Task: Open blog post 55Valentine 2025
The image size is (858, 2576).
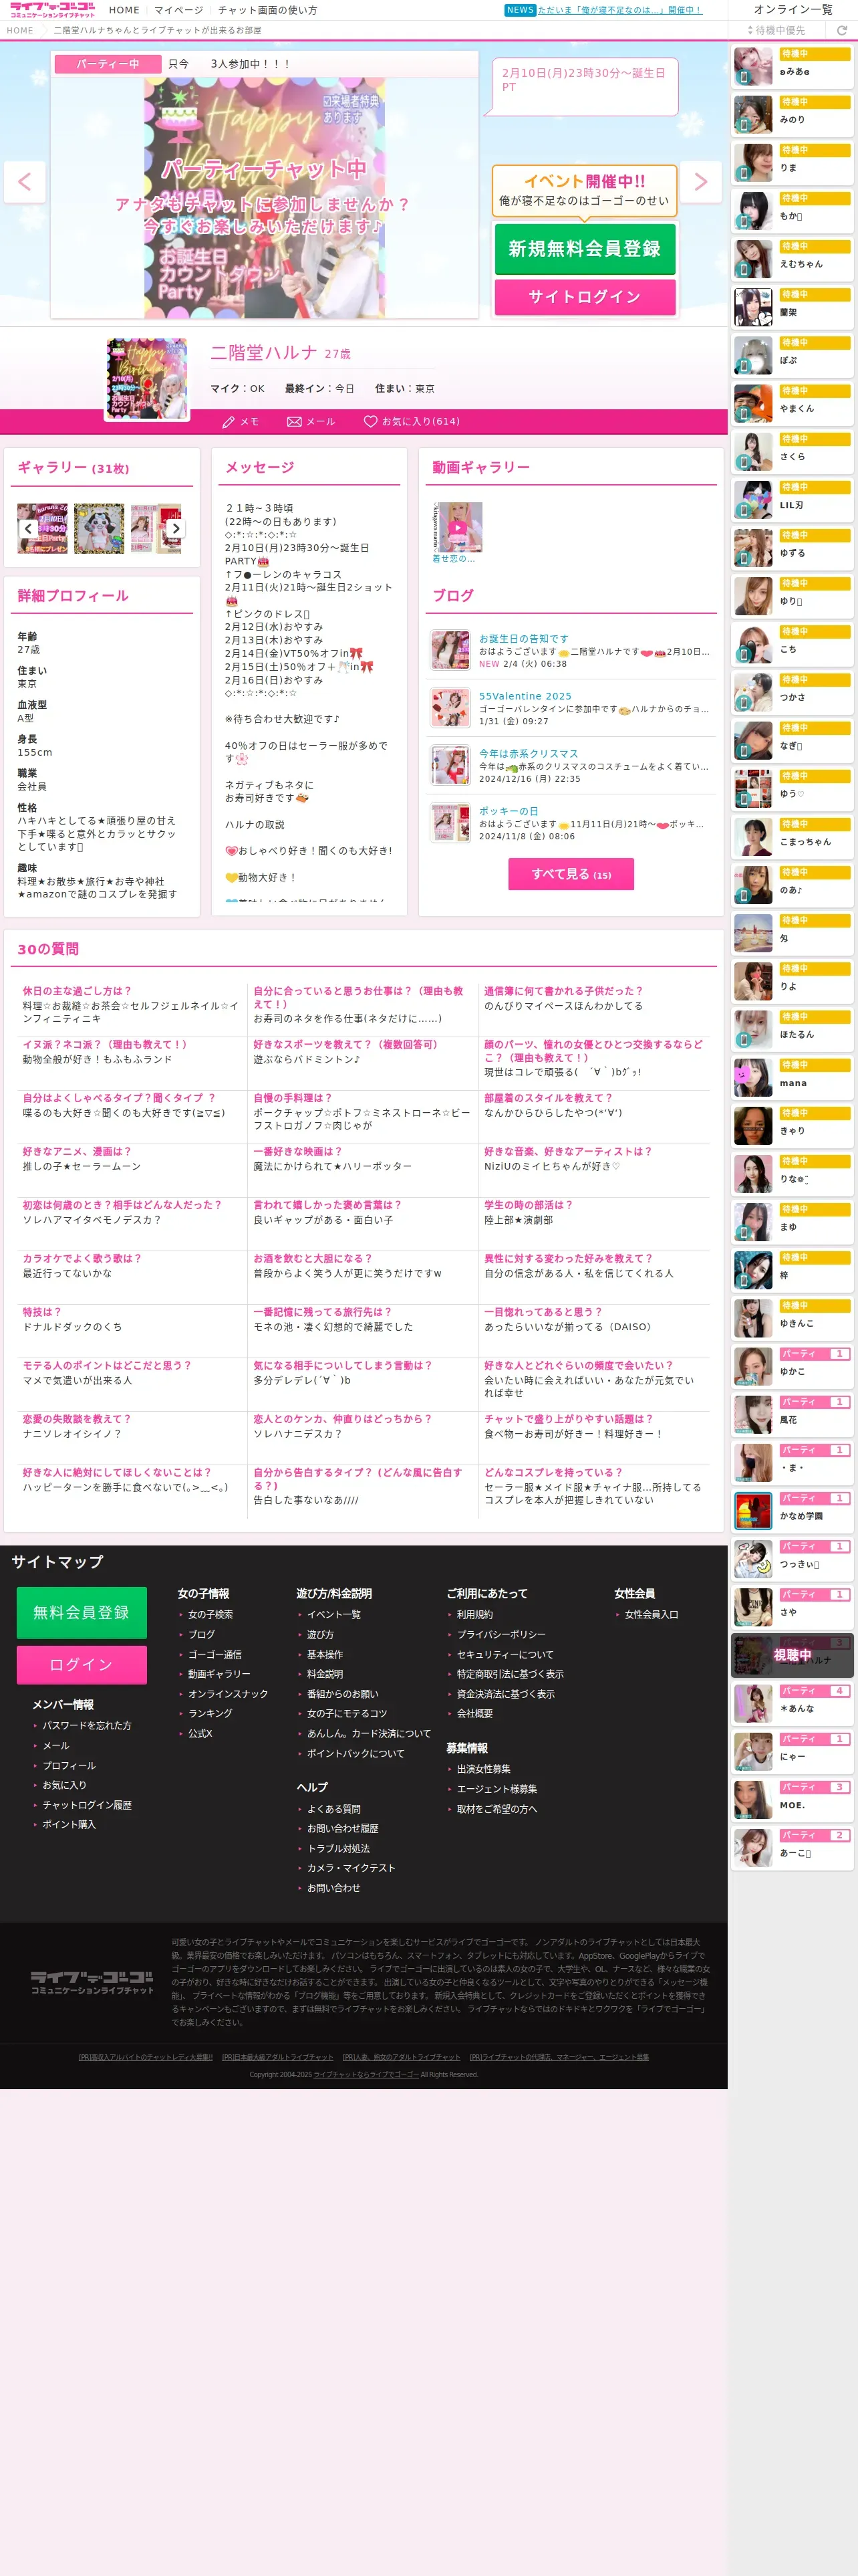Action: click(525, 696)
